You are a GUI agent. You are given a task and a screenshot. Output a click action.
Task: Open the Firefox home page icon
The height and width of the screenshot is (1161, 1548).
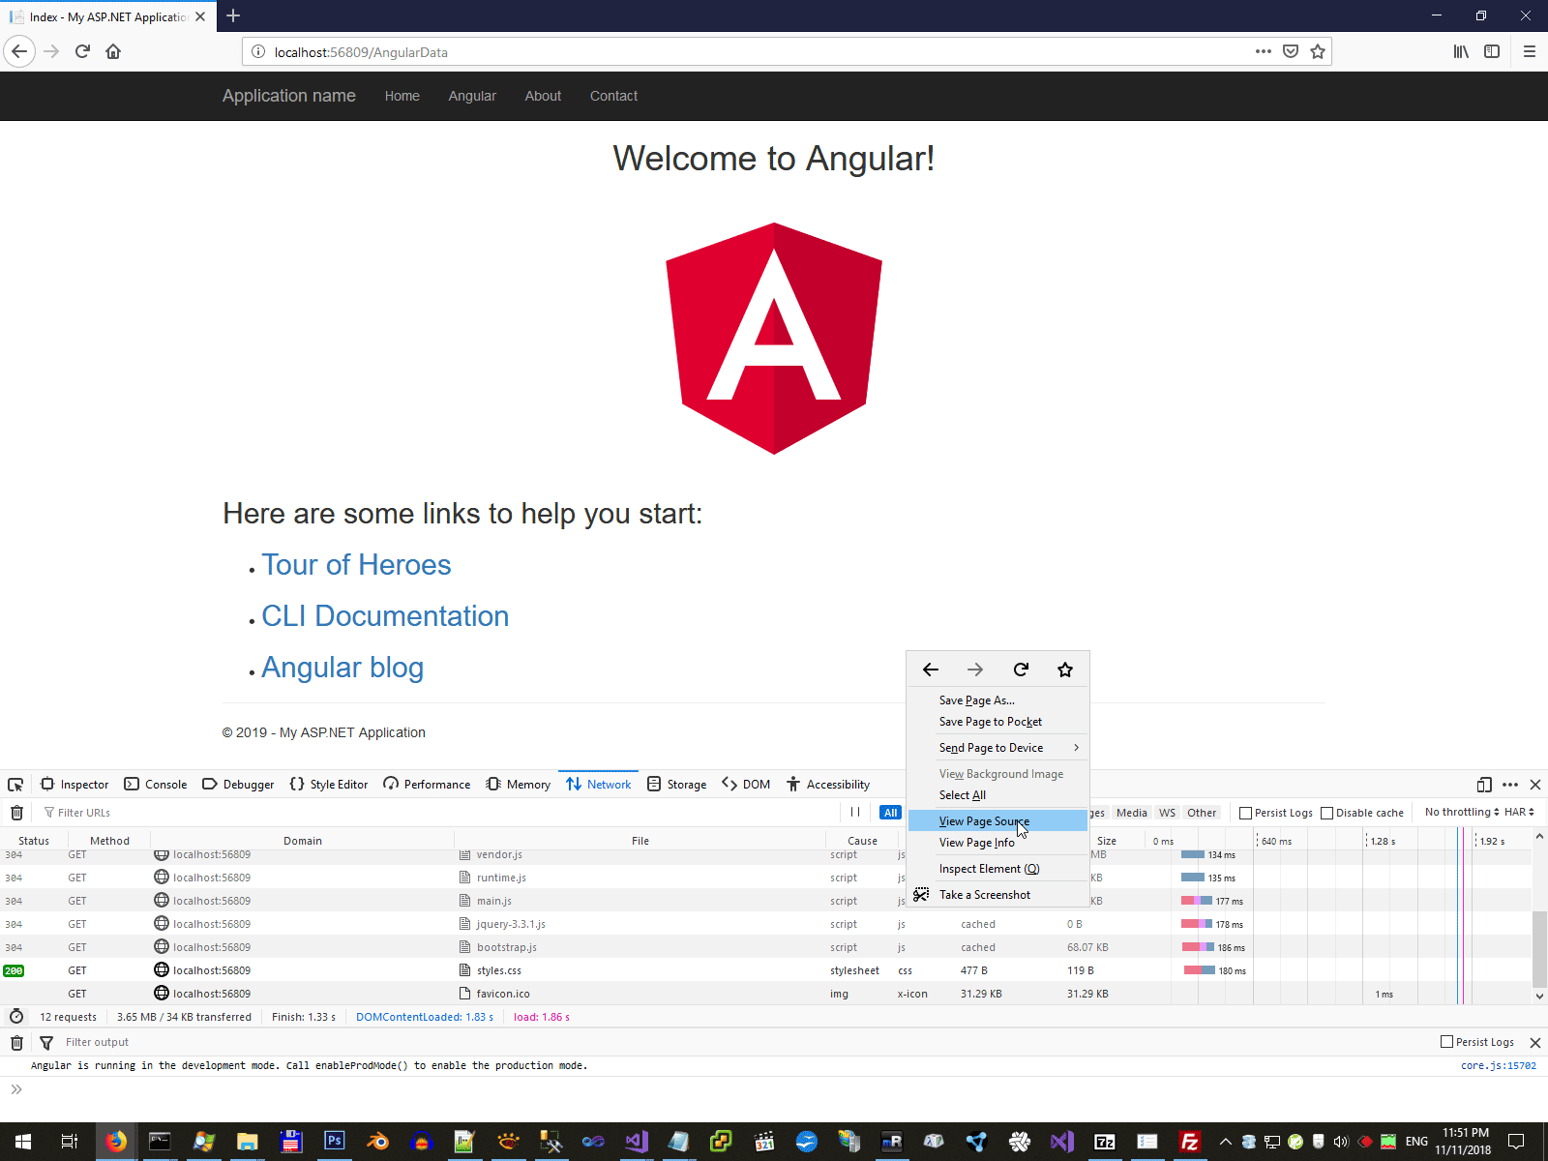113,51
